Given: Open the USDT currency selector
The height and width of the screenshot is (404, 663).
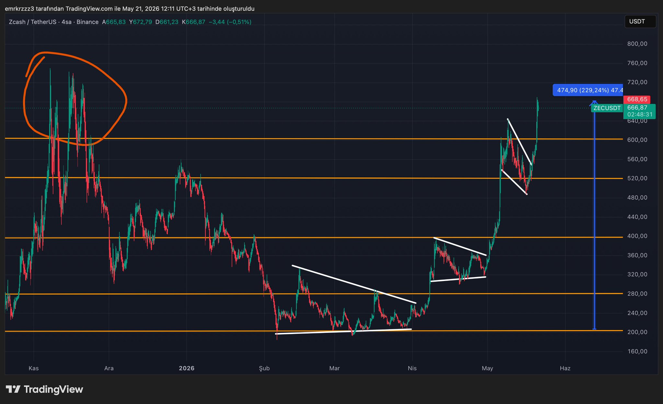Looking at the screenshot, I should coord(640,22).
